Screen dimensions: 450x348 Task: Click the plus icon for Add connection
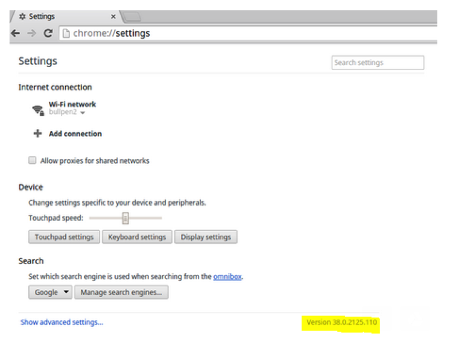pos(37,134)
